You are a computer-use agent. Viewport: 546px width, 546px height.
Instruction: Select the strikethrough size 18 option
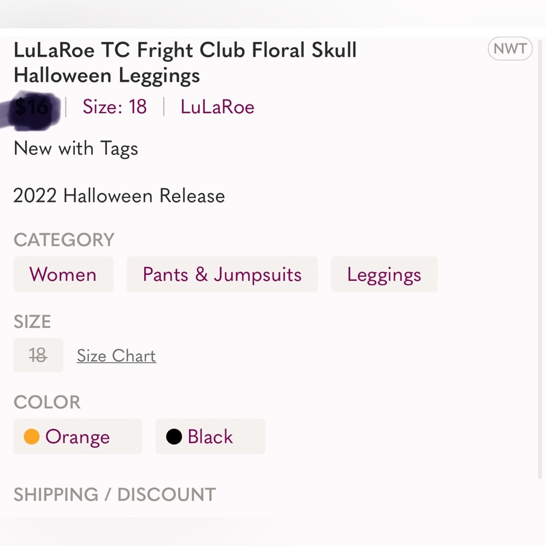(38, 355)
